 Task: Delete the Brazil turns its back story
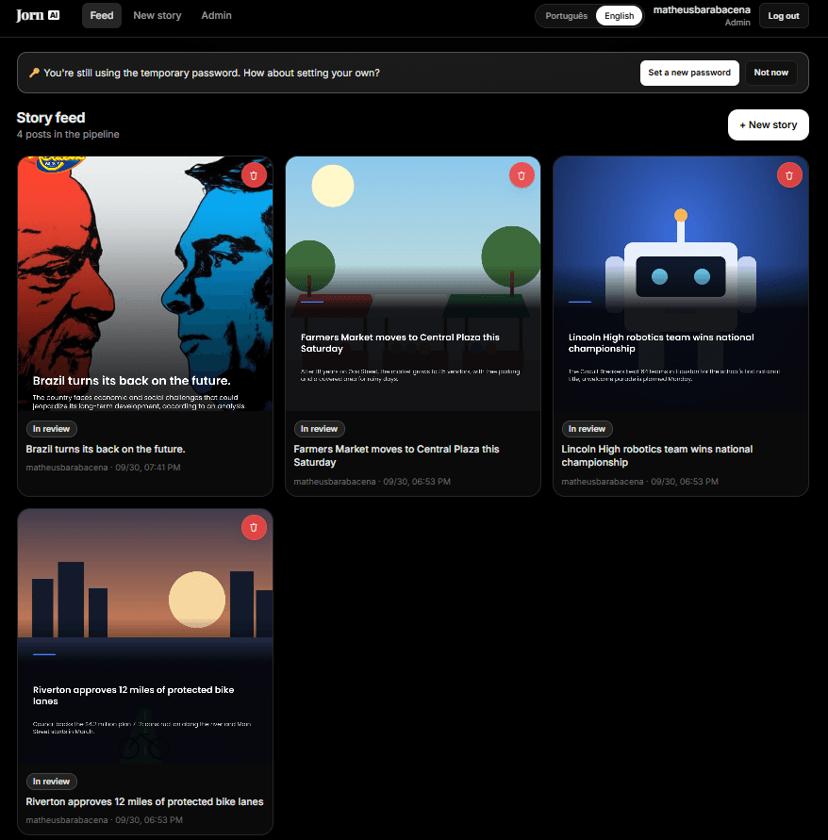point(254,175)
